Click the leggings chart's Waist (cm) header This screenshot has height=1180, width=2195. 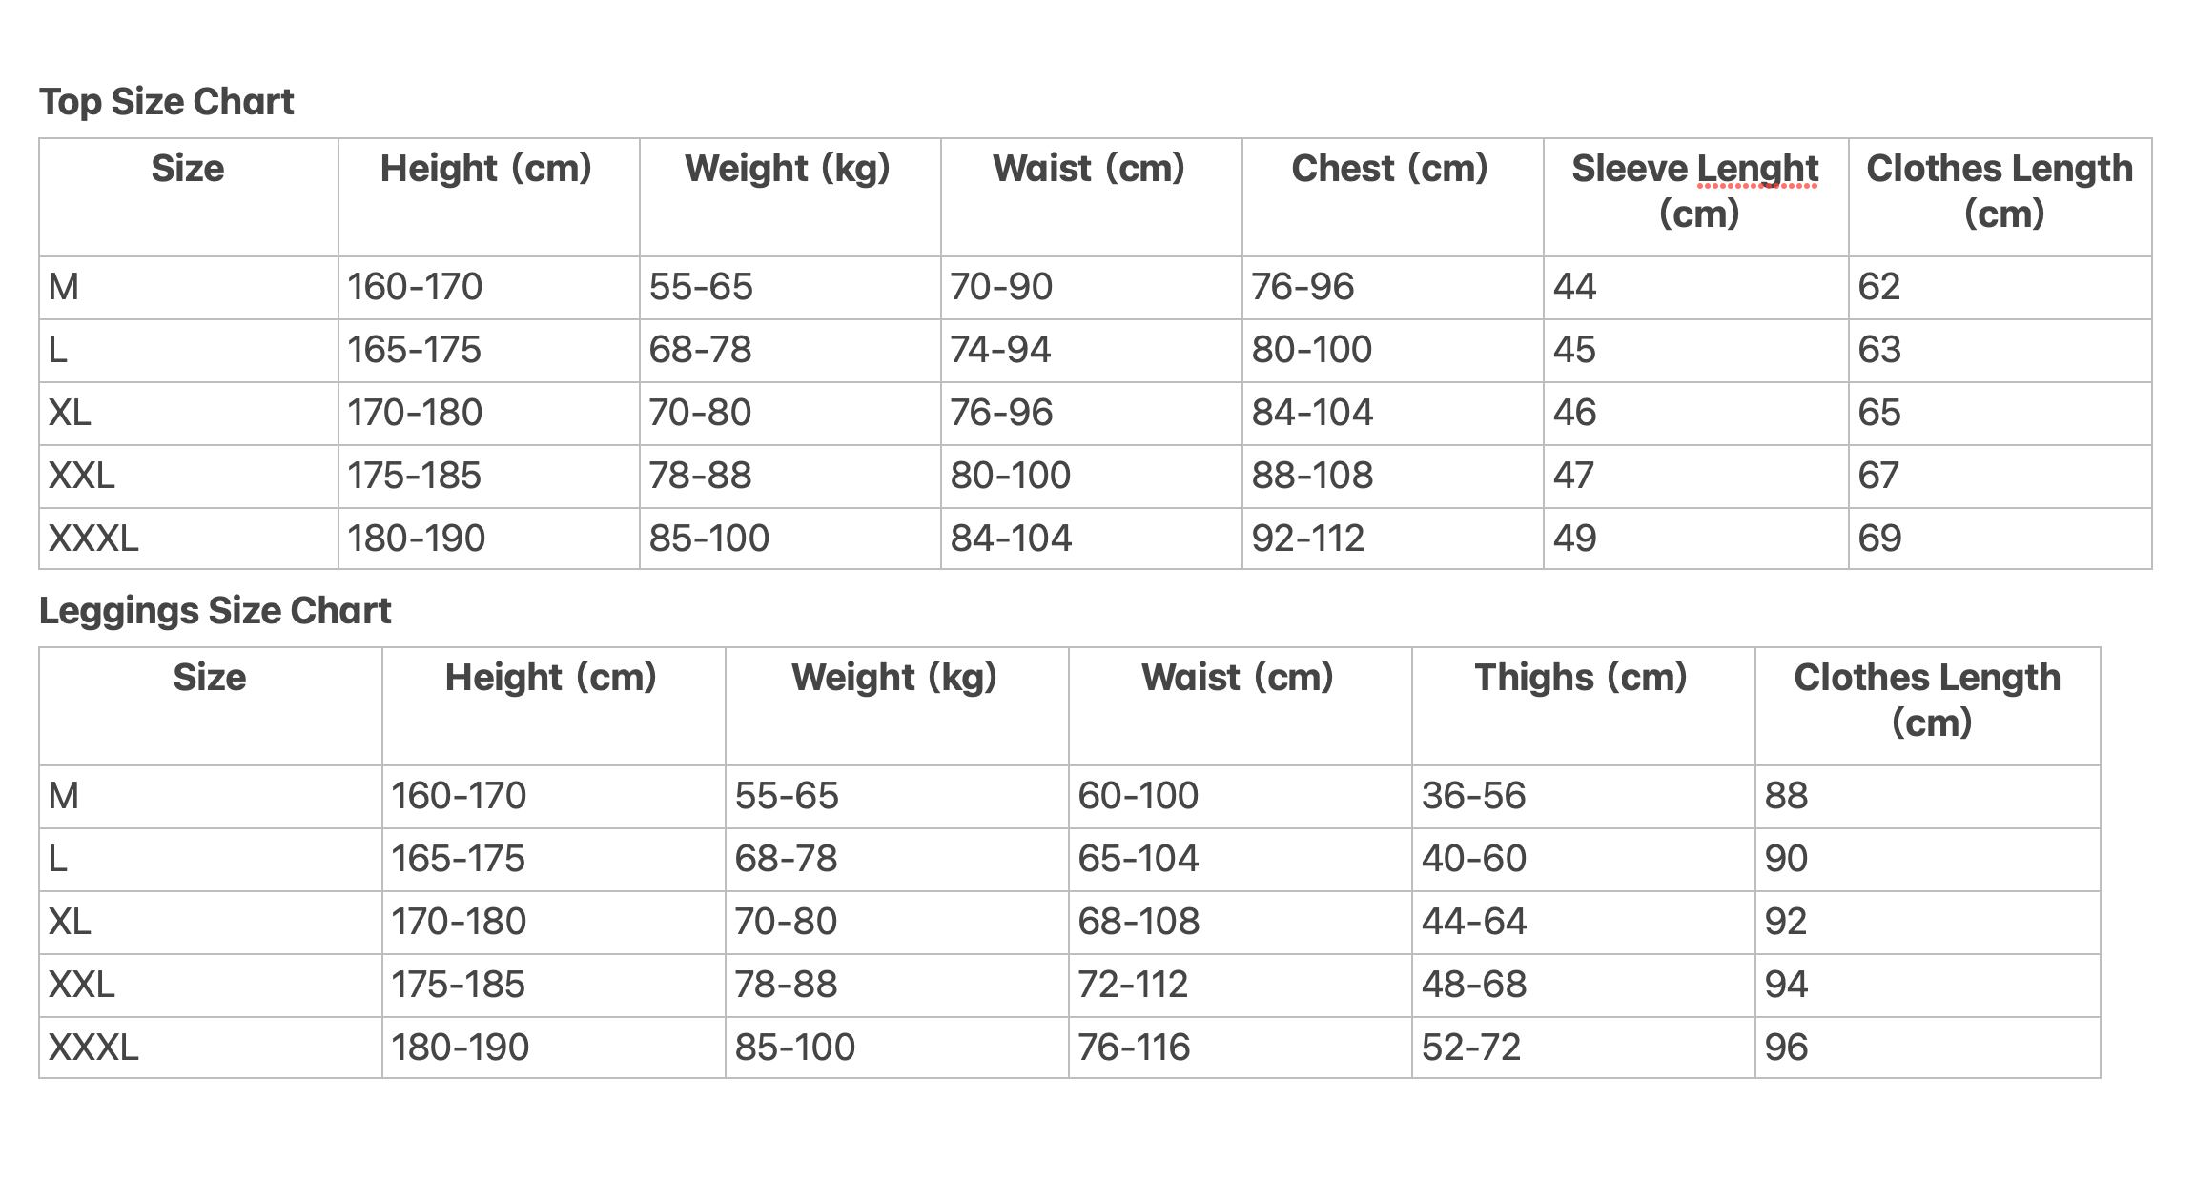point(1237,678)
